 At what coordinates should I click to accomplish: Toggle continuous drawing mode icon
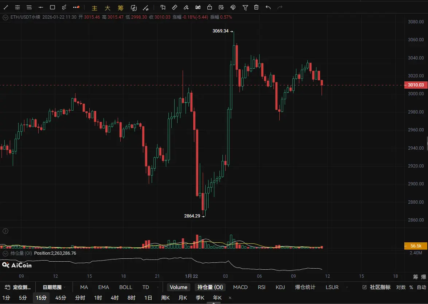click(x=134, y=8)
